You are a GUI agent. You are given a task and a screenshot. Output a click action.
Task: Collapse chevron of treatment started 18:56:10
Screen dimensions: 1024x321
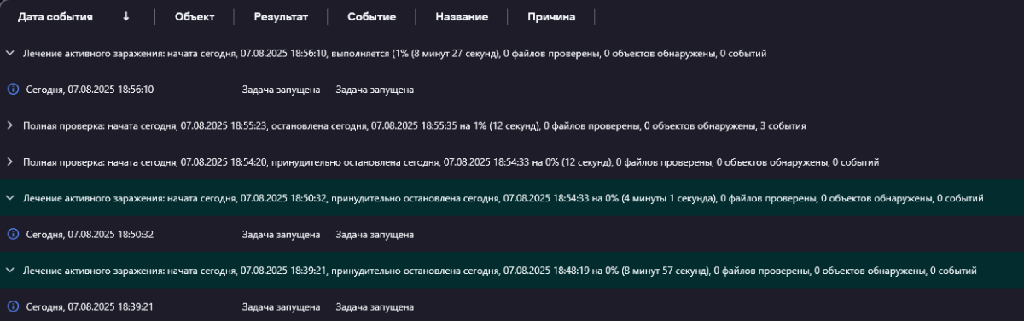[x=10, y=53]
